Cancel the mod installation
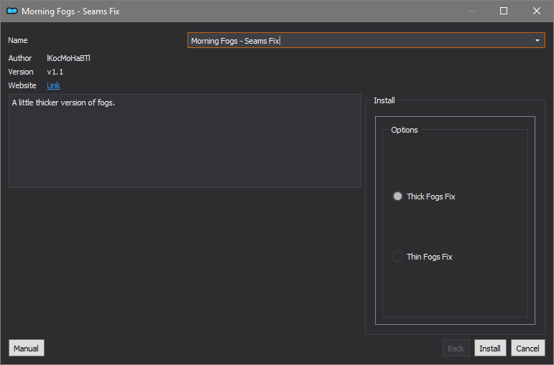The height and width of the screenshot is (365, 554). pos(528,348)
